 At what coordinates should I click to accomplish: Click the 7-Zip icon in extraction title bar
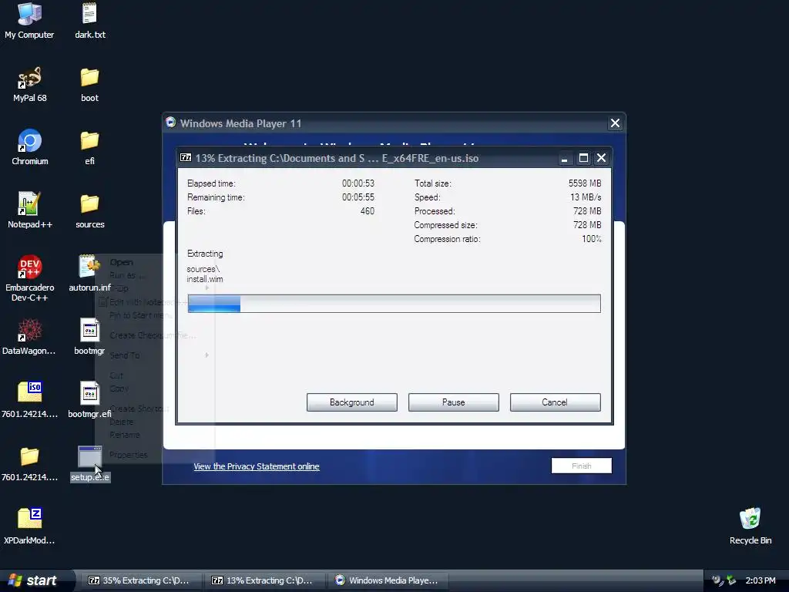click(x=186, y=157)
